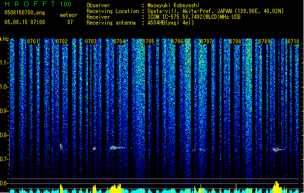Click the 0.9 kHz axis label
Screen dimensions: 304x193
coord(4,111)
